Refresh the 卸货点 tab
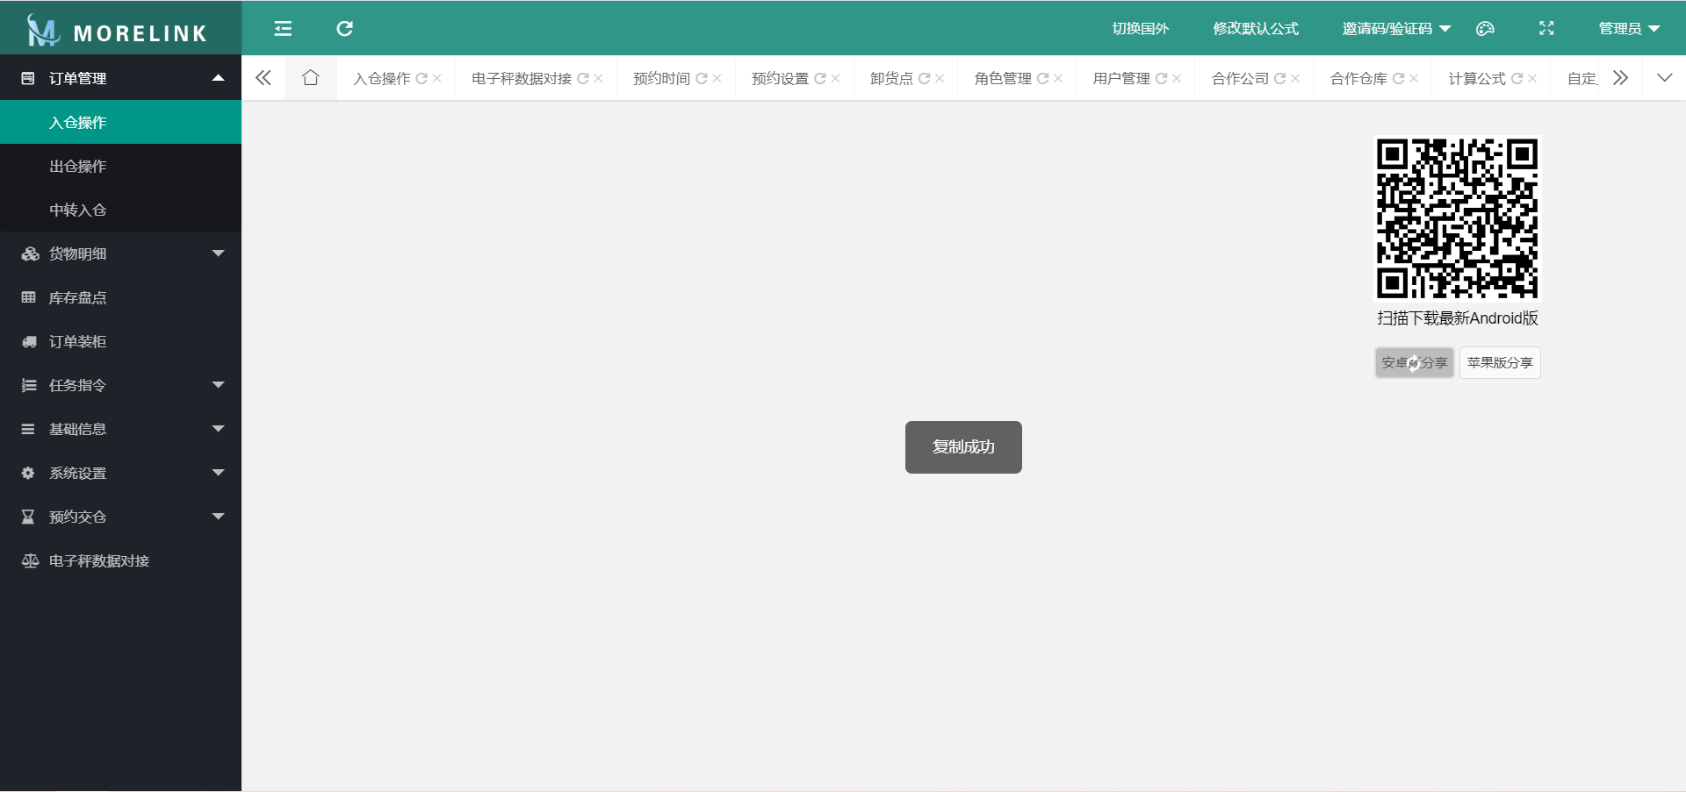 pyautogui.click(x=925, y=79)
